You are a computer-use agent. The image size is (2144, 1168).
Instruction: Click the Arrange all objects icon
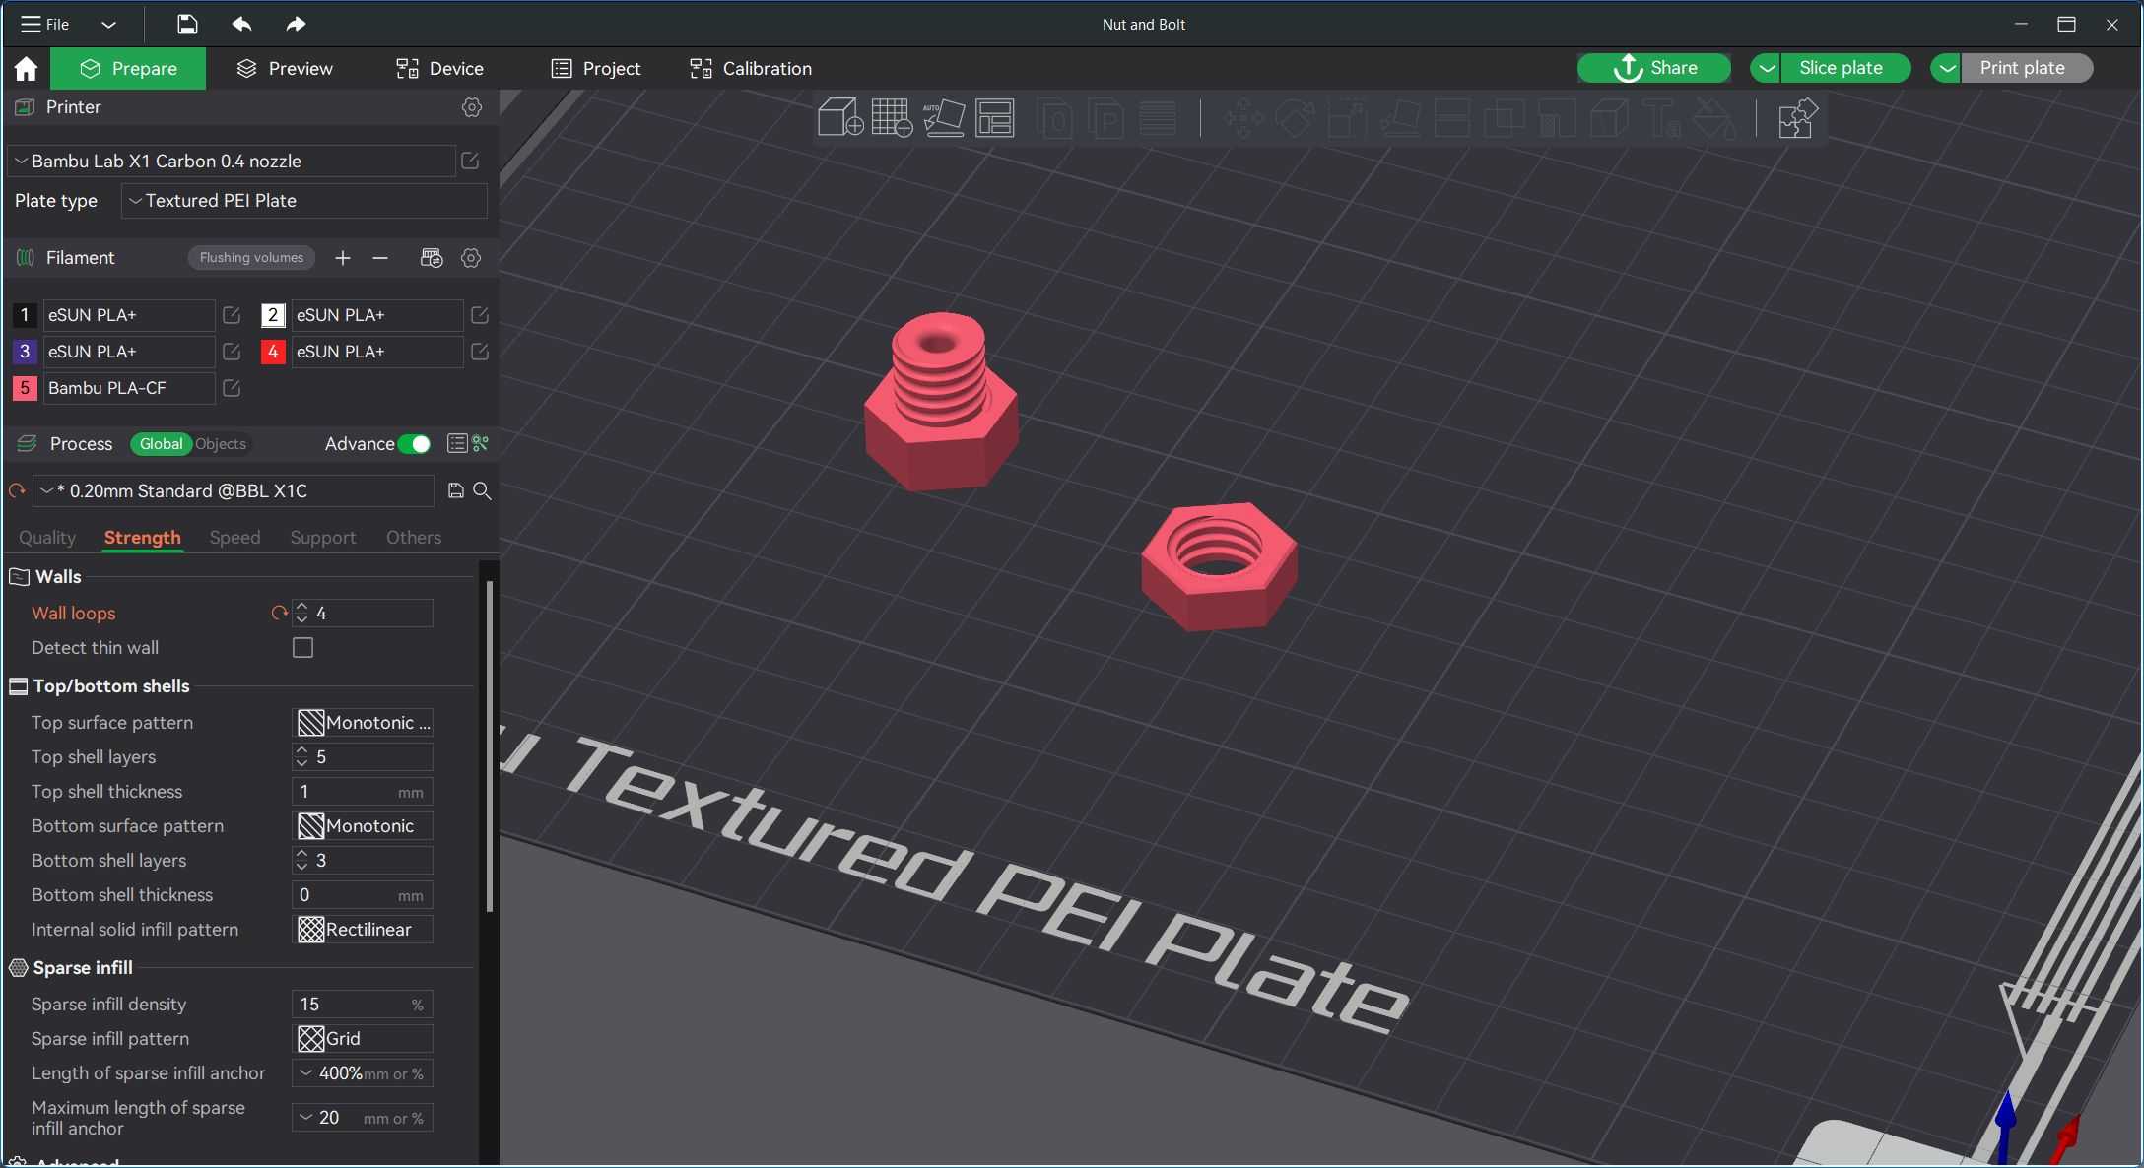tap(995, 118)
